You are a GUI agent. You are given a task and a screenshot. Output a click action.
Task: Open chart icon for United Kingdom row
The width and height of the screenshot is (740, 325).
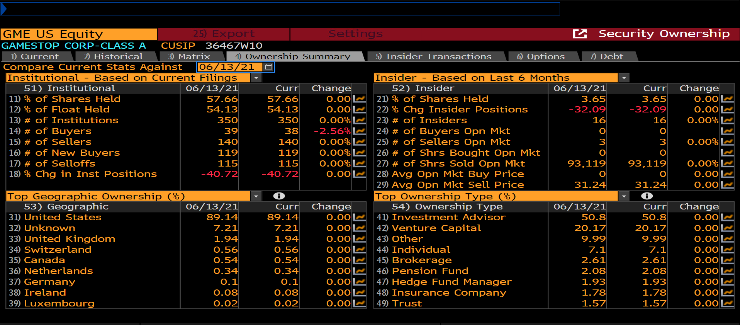click(359, 239)
